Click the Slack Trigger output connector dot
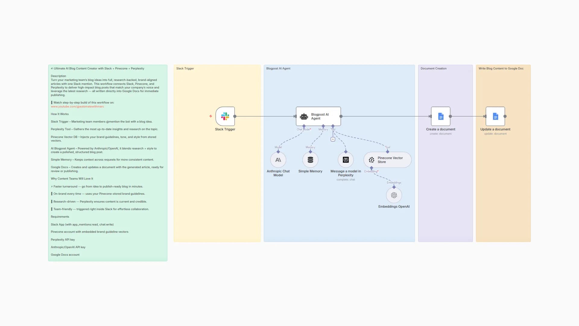Image resolution: width=579 pixels, height=326 pixels. [x=235, y=116]
